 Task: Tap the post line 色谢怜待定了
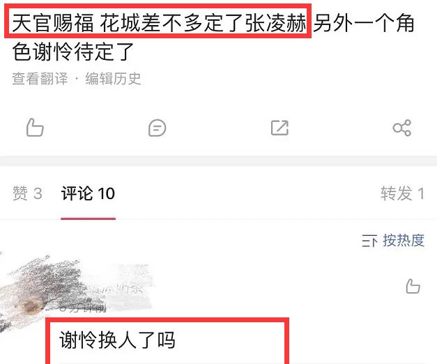coord(73,52)
